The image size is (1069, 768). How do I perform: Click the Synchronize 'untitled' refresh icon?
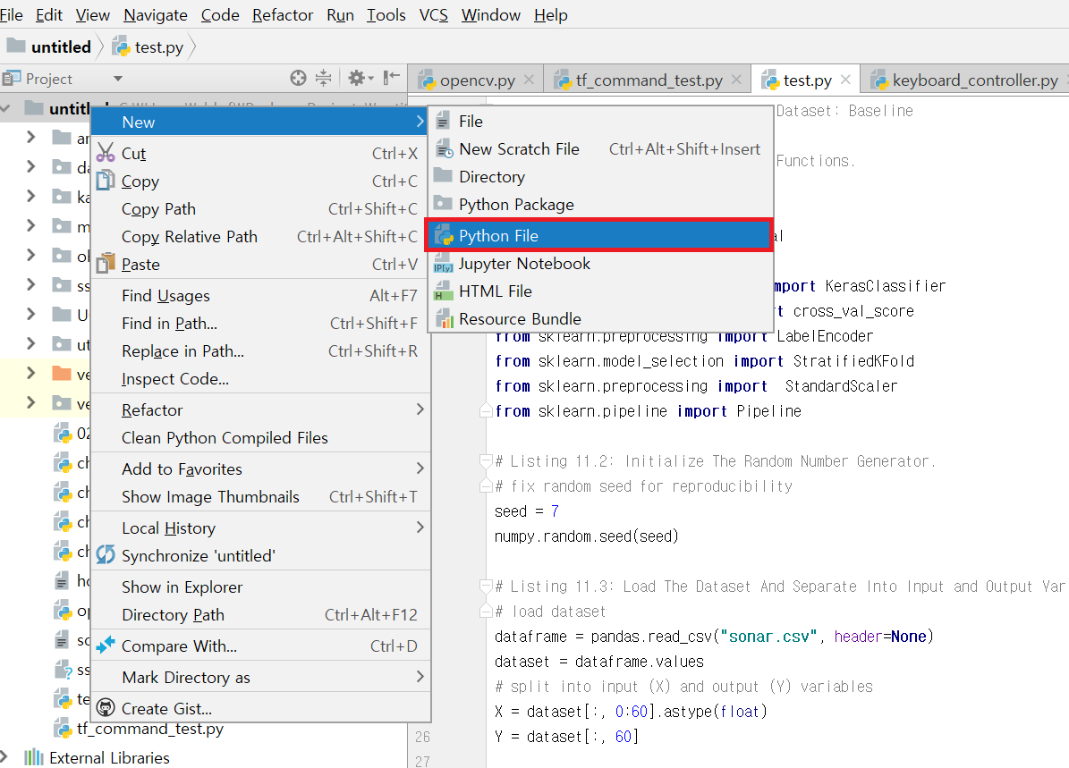point(106,554)
